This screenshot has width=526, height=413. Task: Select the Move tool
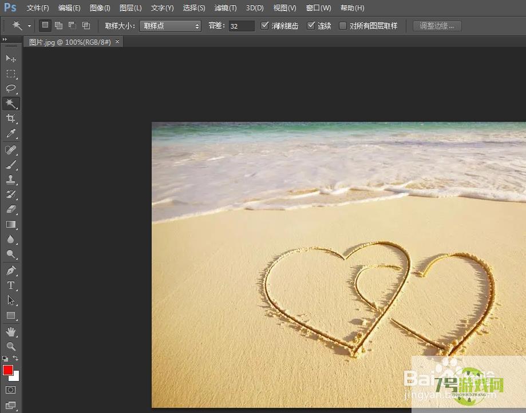[11, 59]
